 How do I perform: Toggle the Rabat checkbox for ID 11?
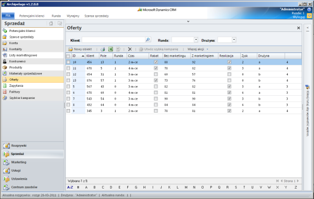pyautogui.click(x=156, y=68)
